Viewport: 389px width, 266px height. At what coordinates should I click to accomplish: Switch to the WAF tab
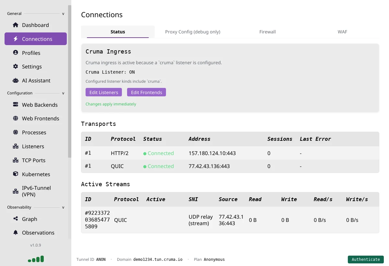click(342, 32)
